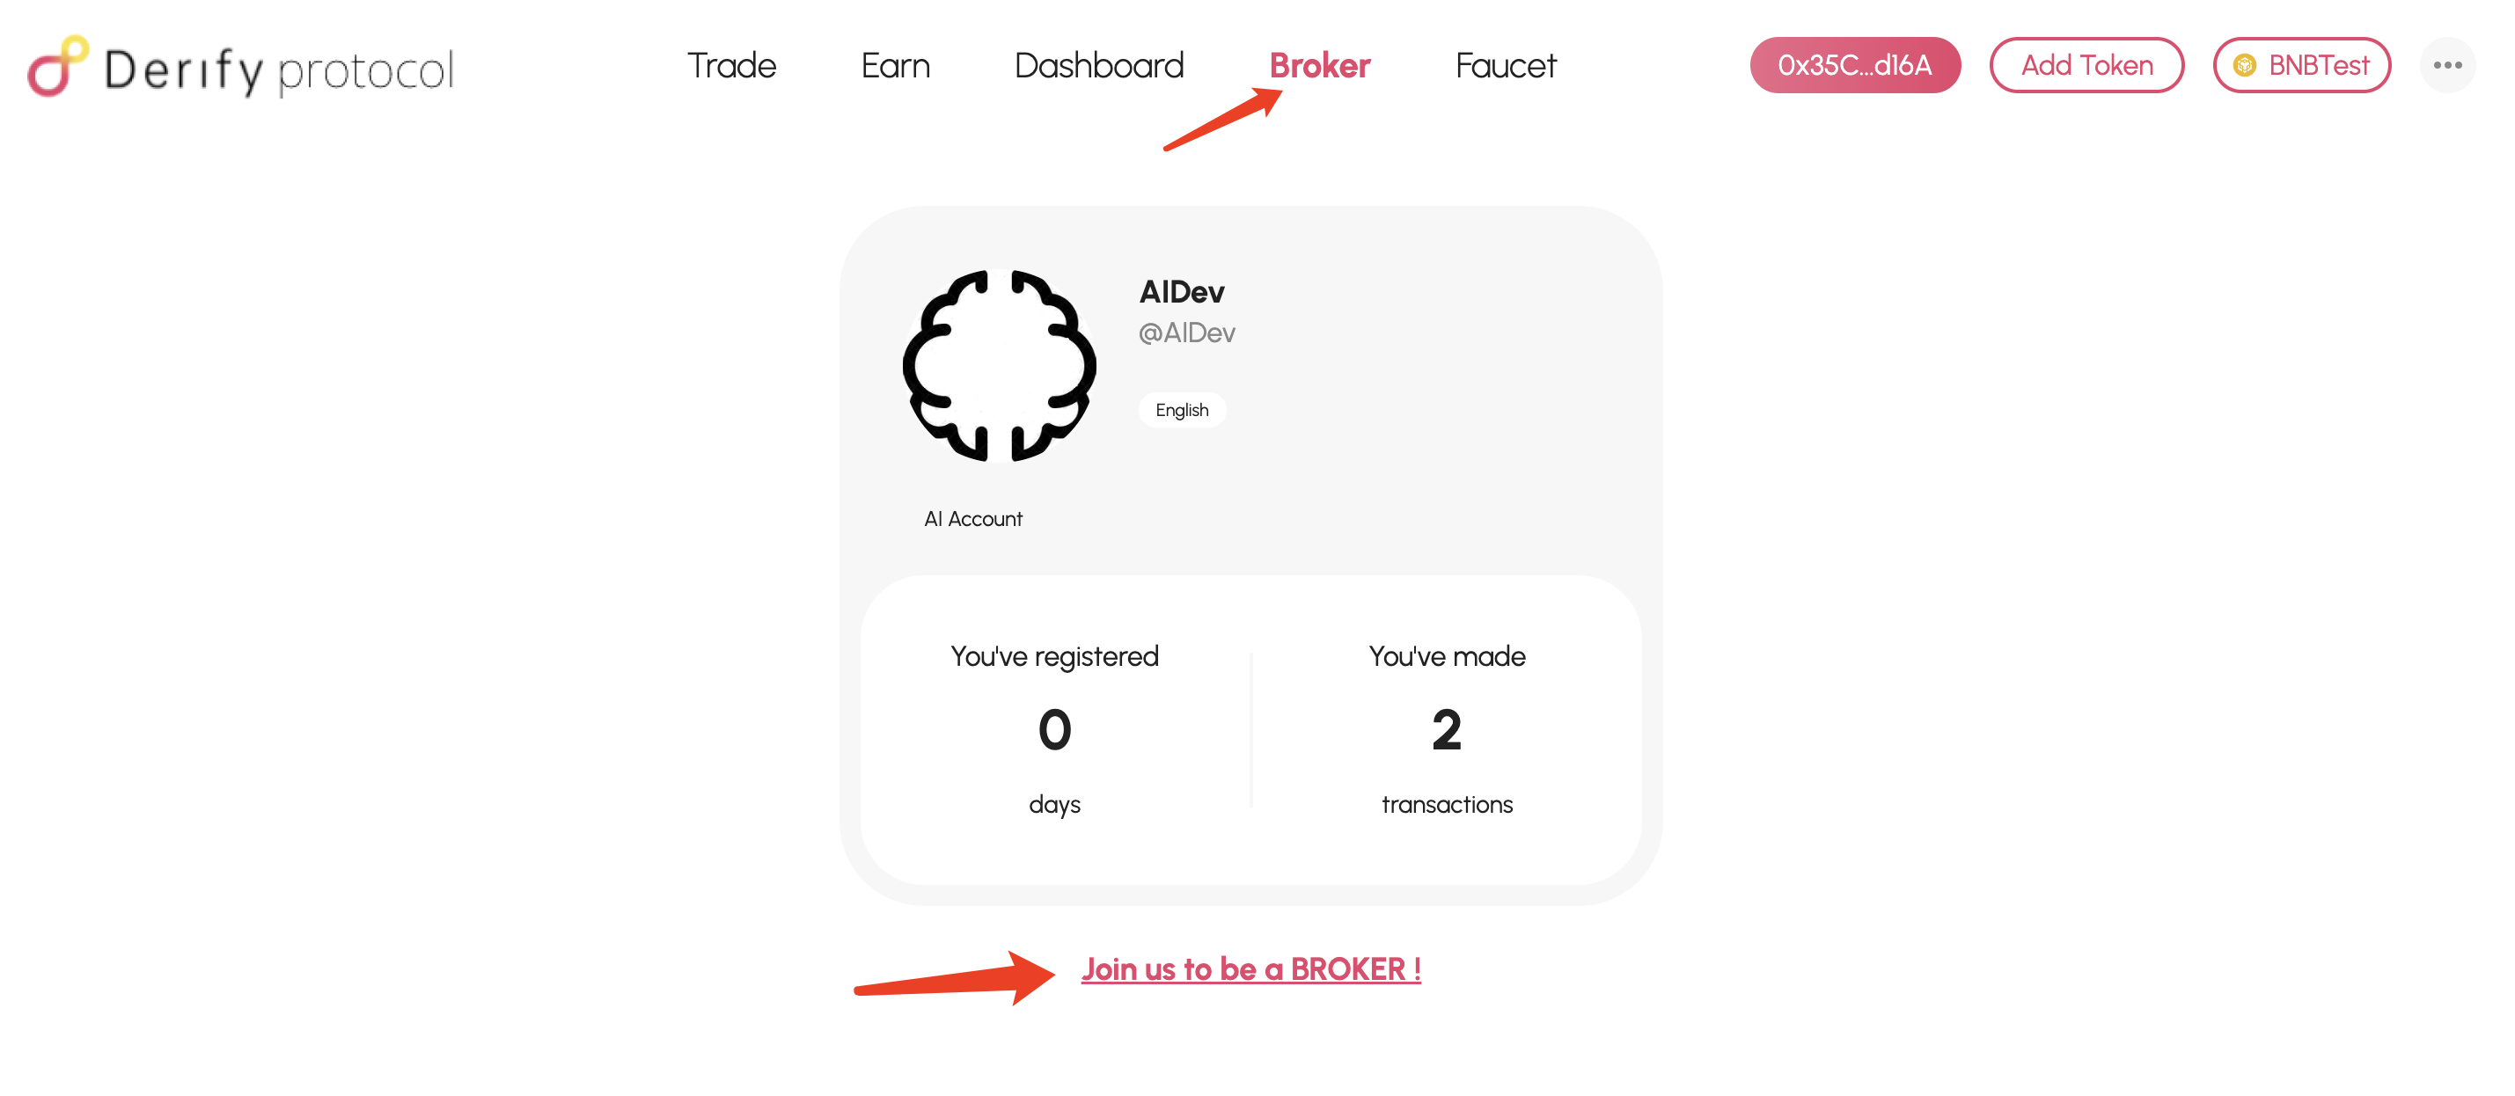Viewport: 2515px width, 1096px height.
Task: Click the transactions count number
Action: (1446, 729)
